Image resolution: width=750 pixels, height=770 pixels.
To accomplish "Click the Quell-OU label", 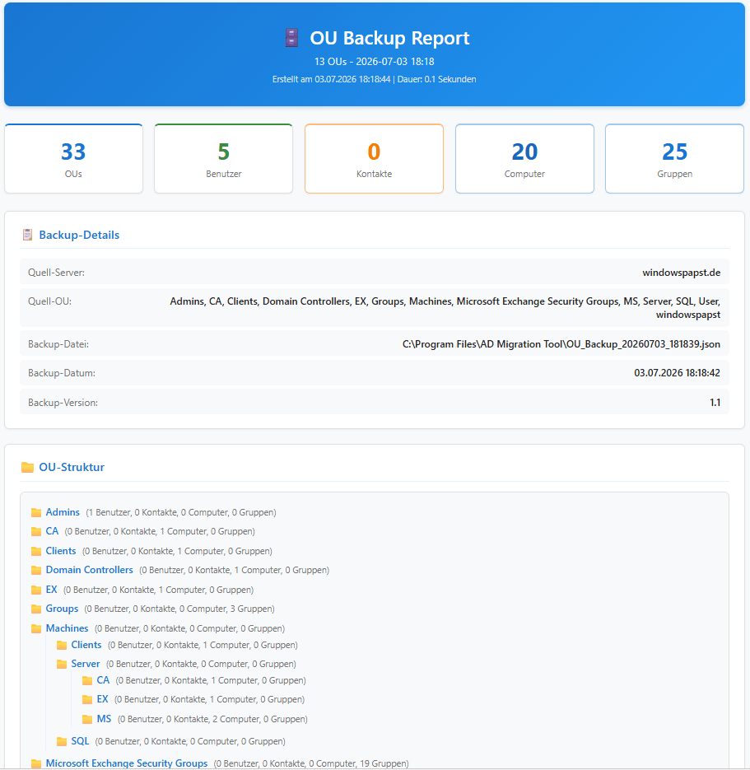I will tap(49, 301).
